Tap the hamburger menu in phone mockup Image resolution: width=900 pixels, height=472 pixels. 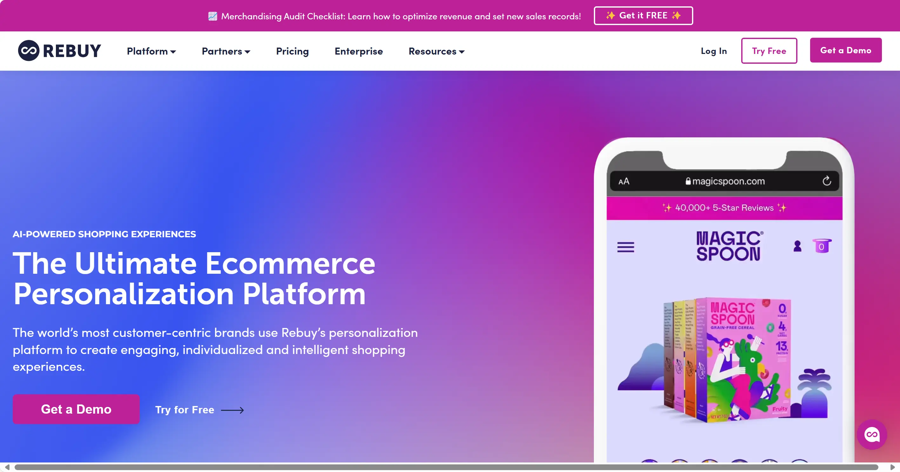click(x=625, y=247)
